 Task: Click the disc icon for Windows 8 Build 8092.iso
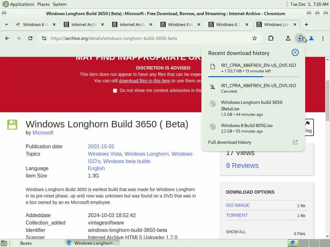[x=213, y=126]
